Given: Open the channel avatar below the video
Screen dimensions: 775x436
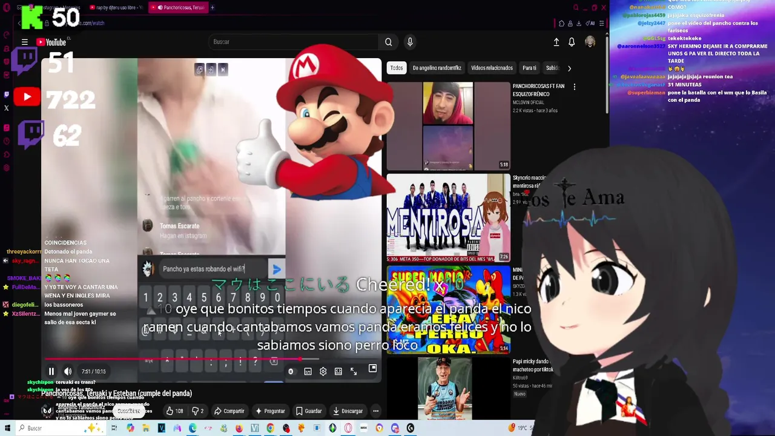Looking at the screenshot, I should (x=47, y=411).
